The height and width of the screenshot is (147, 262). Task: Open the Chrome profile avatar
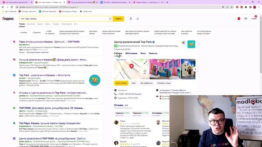255,7
